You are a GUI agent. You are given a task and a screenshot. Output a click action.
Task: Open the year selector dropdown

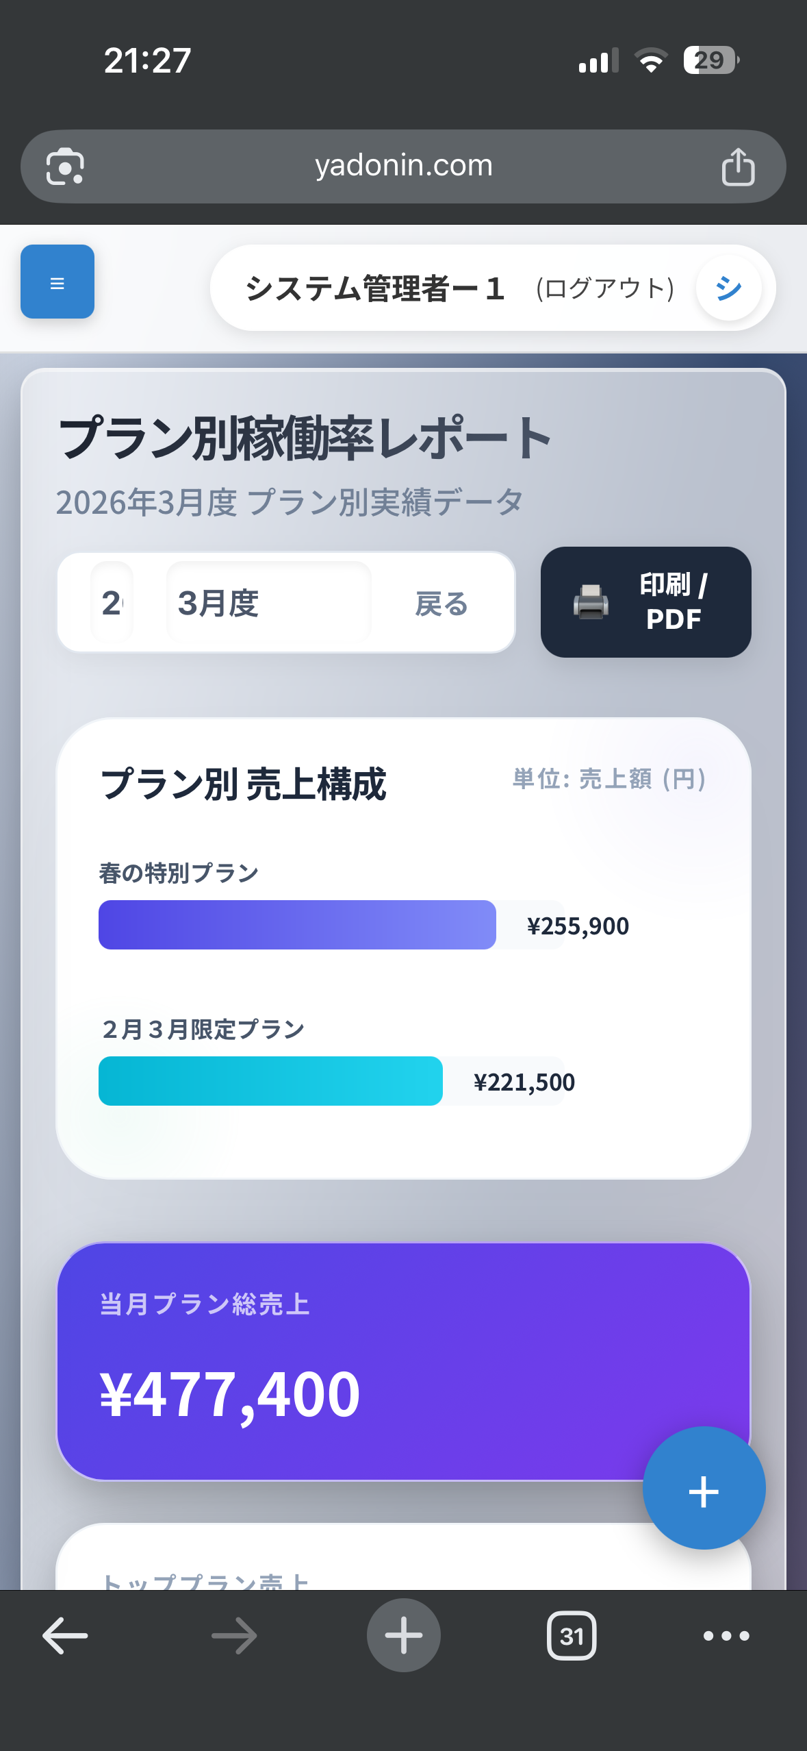click(x=112, y=603)
